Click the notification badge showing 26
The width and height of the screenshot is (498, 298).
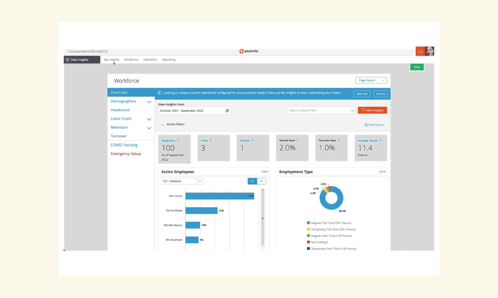(x=420, y=51)
